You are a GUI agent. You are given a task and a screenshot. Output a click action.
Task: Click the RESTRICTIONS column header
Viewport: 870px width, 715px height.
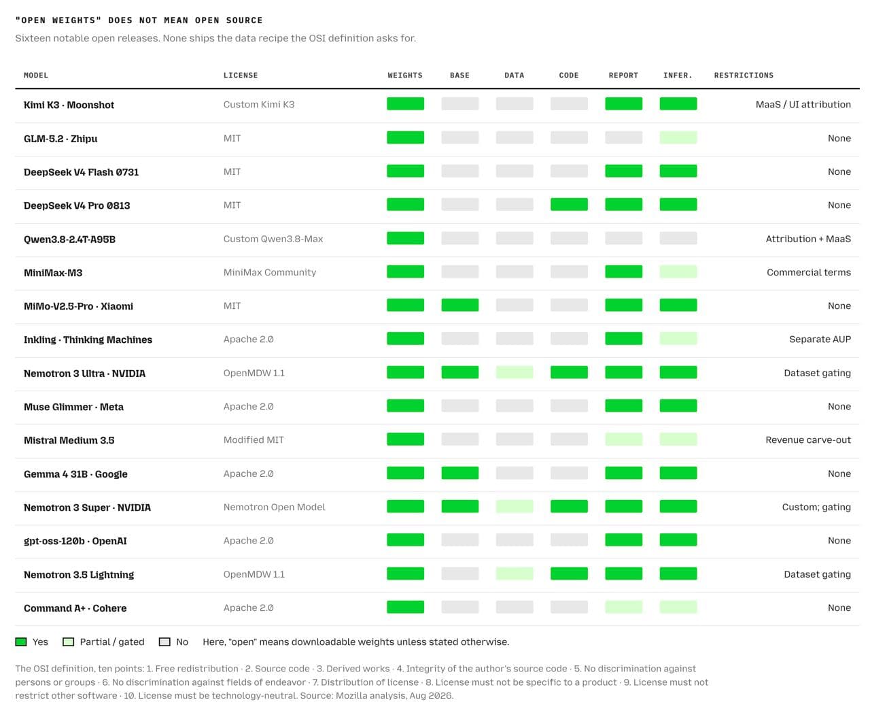[744, 76]
